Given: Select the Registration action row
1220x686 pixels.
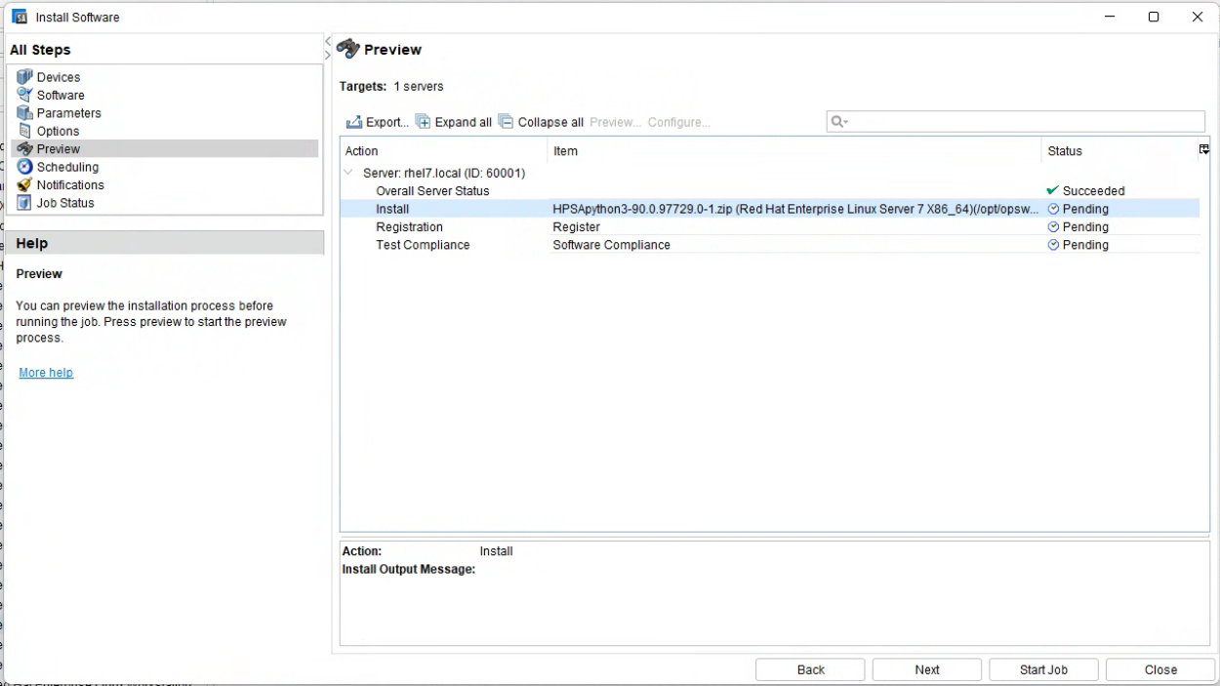Looking at the screenshot, I should click(x=770, y=226).
